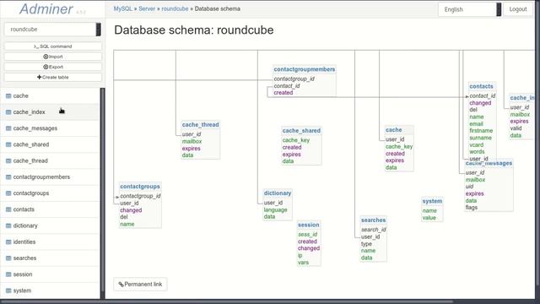Image resolution: width=540 pixels, height=304 pixels.
Task: Open the Permanent link
Action: (x=140, y=285)
